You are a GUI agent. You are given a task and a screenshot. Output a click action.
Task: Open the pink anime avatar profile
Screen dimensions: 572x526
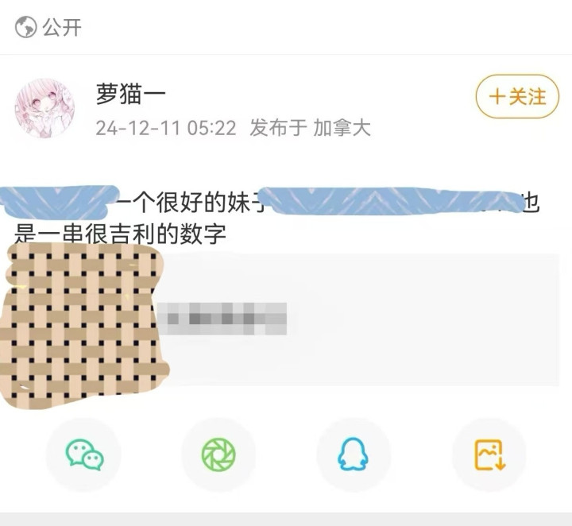44,108
